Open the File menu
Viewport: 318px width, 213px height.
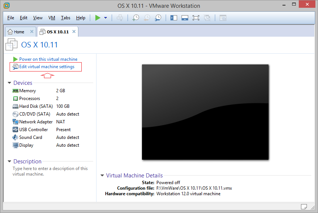click(x=11, y=18)
